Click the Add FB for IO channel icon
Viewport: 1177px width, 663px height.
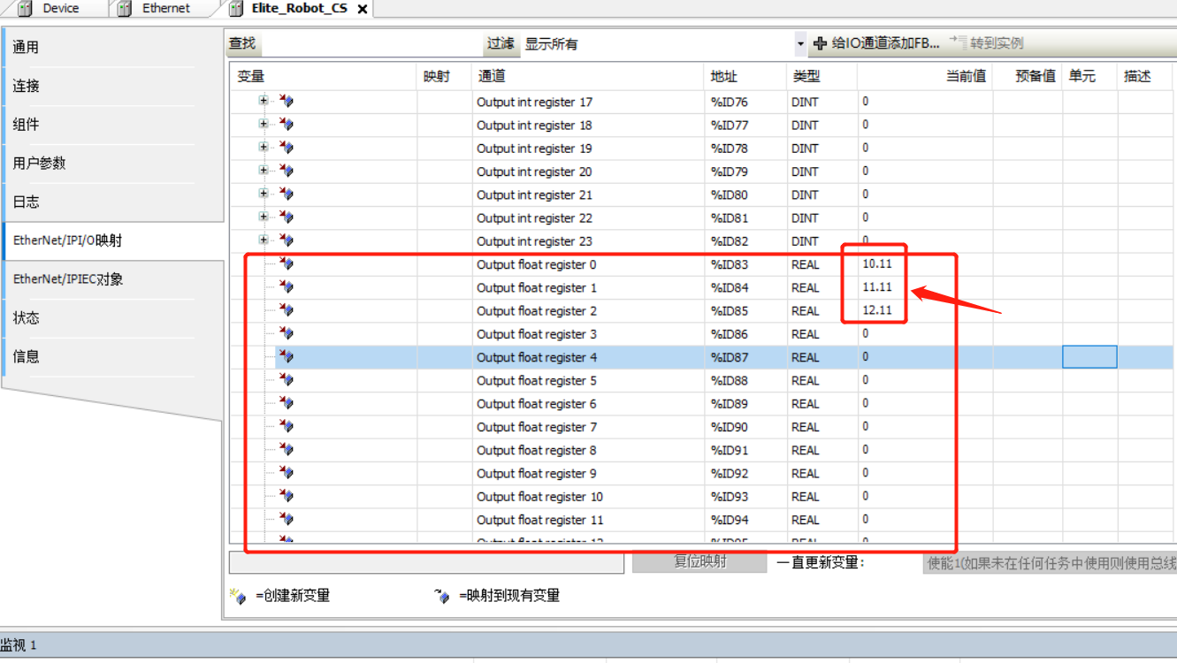[x=820, y=43]
